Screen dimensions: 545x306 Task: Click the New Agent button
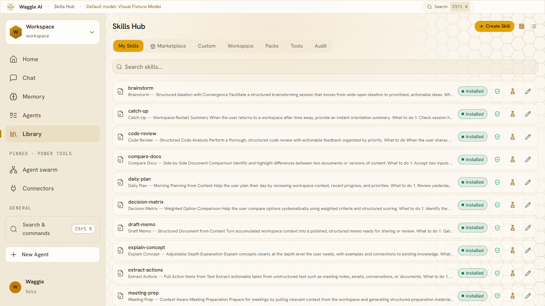pyautogui.click(x=52, y=255)
